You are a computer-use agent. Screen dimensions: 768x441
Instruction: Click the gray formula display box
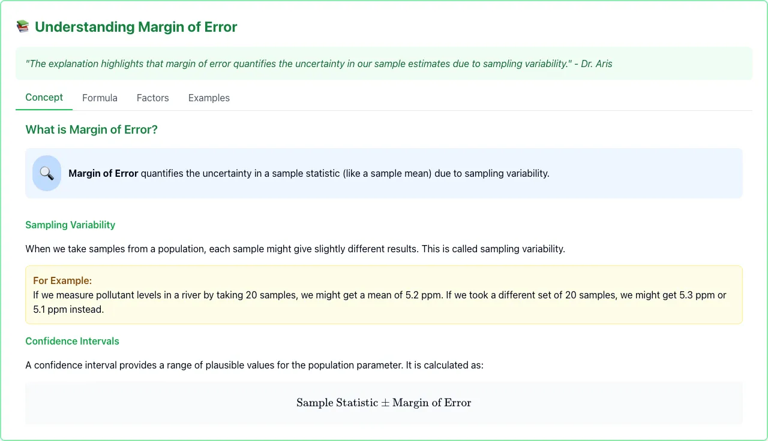(x=384, y=403)
